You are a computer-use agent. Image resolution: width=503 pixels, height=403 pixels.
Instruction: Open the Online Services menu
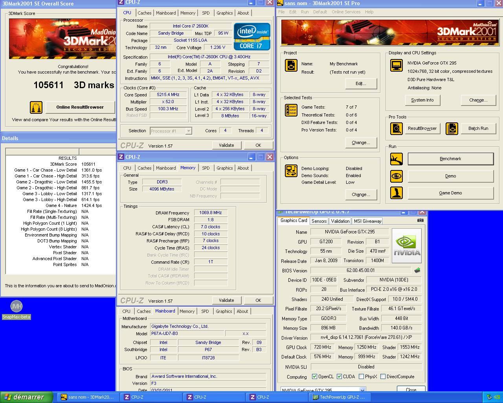tap(346, 12)
